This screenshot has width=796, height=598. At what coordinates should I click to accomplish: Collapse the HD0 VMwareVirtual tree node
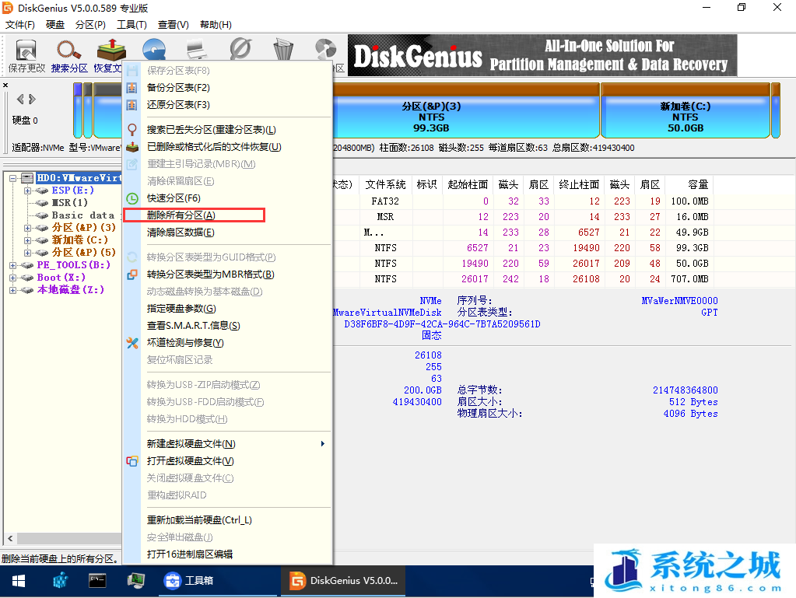click(12, 178)
